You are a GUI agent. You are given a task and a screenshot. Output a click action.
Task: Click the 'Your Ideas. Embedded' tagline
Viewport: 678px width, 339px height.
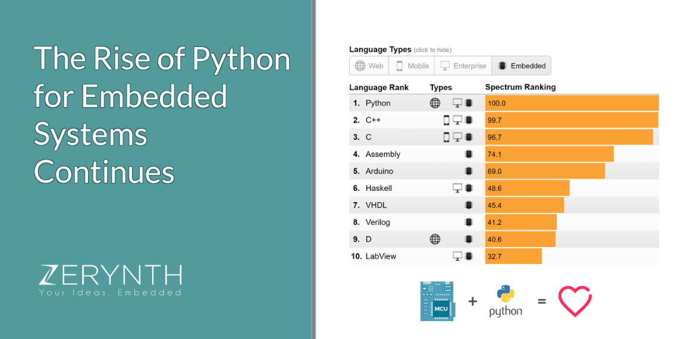110,293
